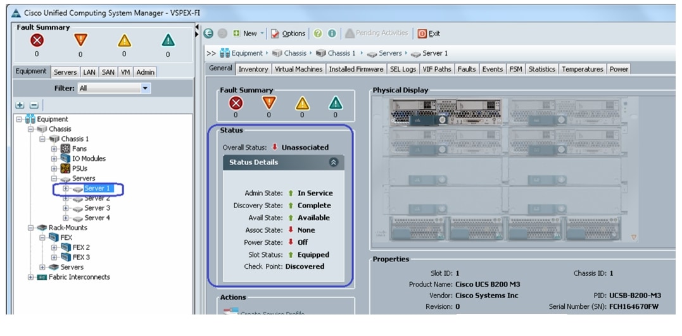Open the Filter dropdown
This screenshot has width=682, height=336.
[x=146, y=89]
